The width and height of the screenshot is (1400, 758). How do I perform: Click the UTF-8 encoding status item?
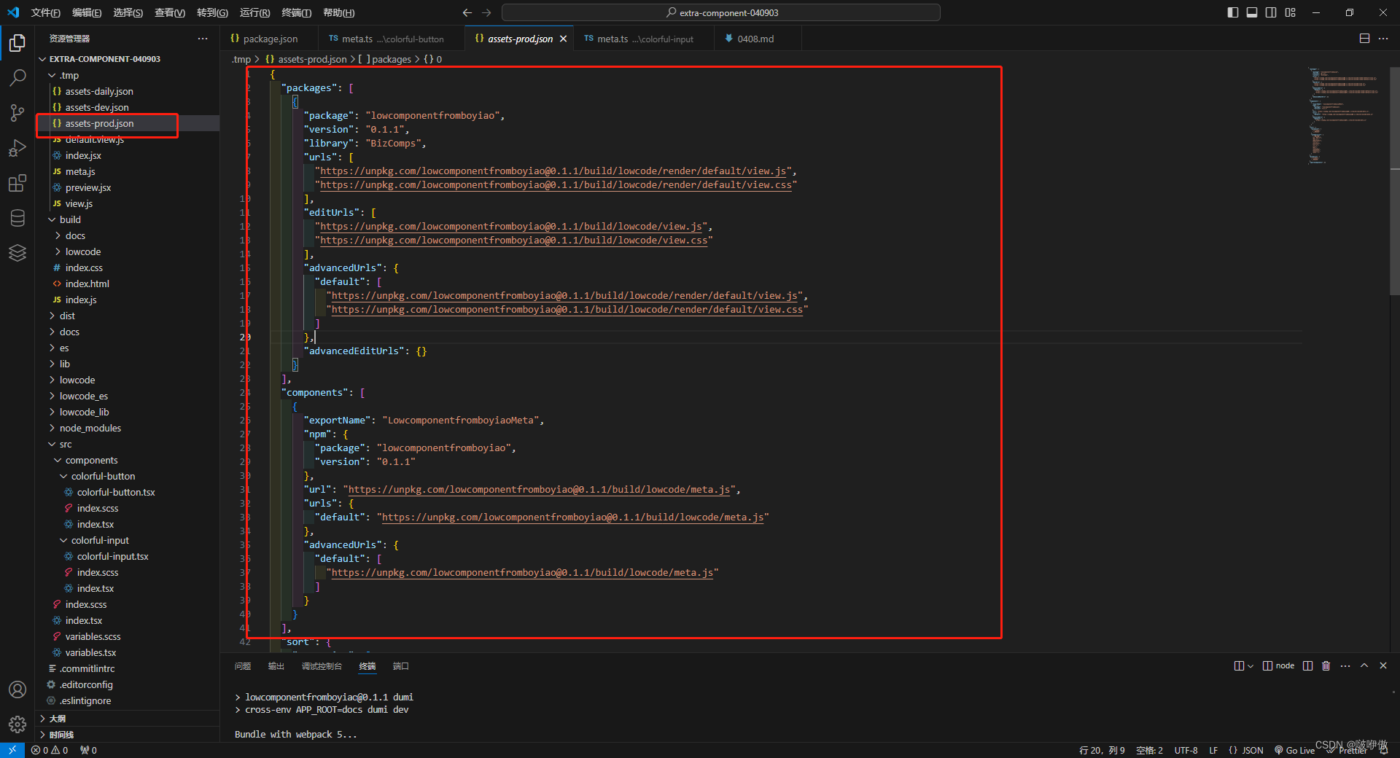point(1186,750)
